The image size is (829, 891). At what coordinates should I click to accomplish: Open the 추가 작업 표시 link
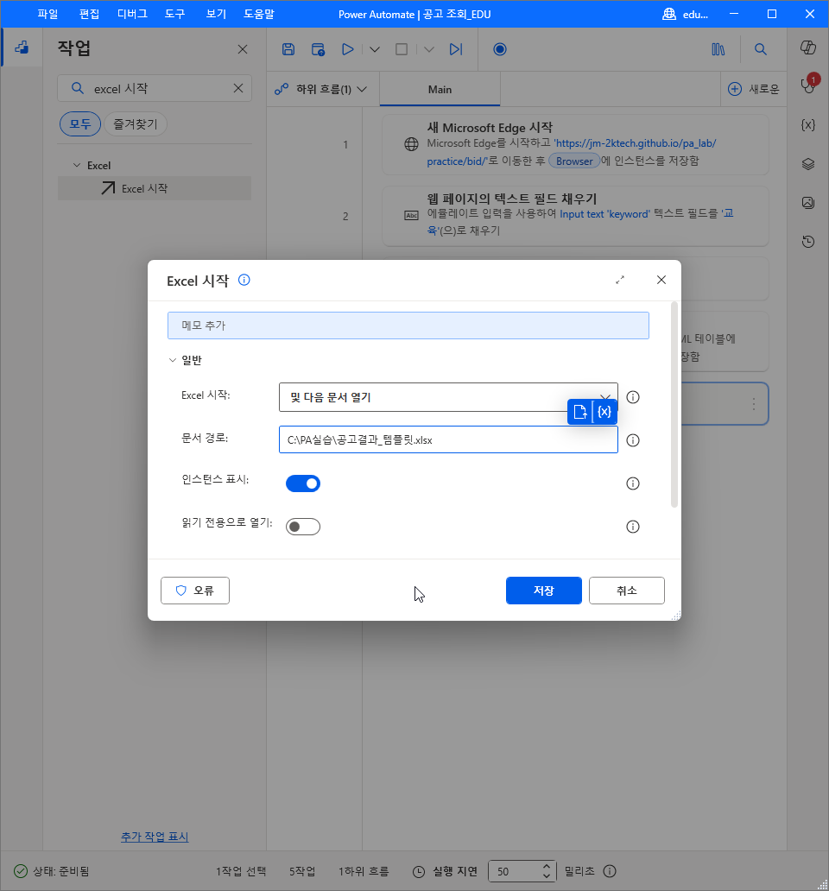tap(155, 837)
